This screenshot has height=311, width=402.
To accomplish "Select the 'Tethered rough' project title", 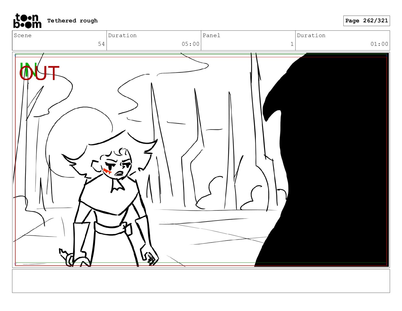I will pos(72,21).
